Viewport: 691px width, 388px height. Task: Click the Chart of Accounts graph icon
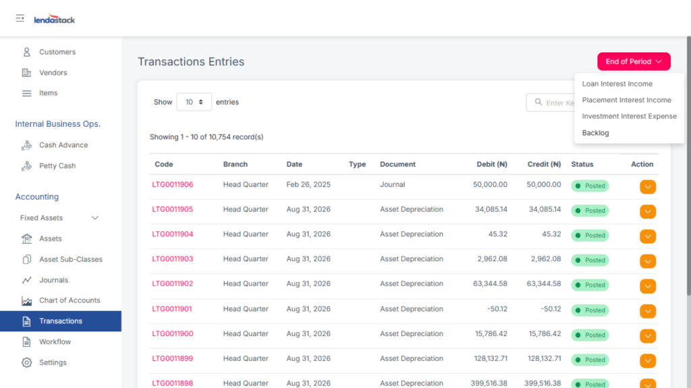(27, 301)
